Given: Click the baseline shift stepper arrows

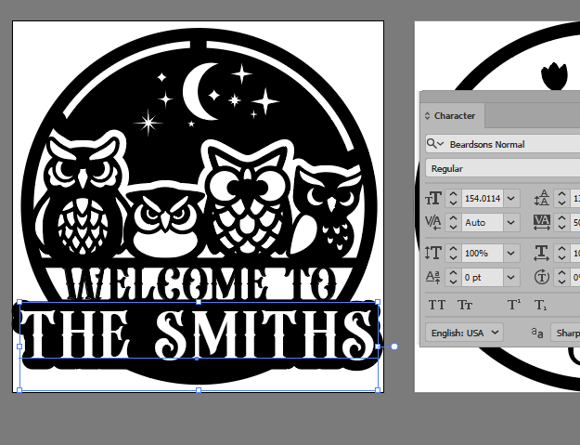Looking at the screenshot, I should pyautogui.click(x=453, y=277).
